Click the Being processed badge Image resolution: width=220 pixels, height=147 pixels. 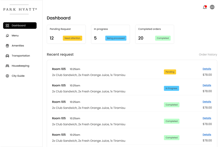point(116,38)
